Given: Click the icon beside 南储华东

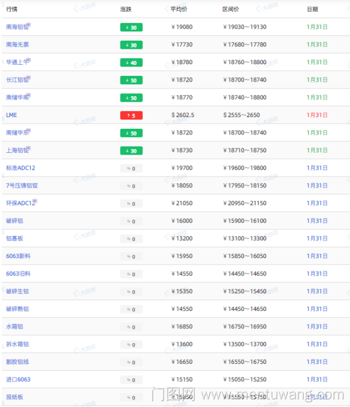Looking at the screenshot, I should point(28,130).
